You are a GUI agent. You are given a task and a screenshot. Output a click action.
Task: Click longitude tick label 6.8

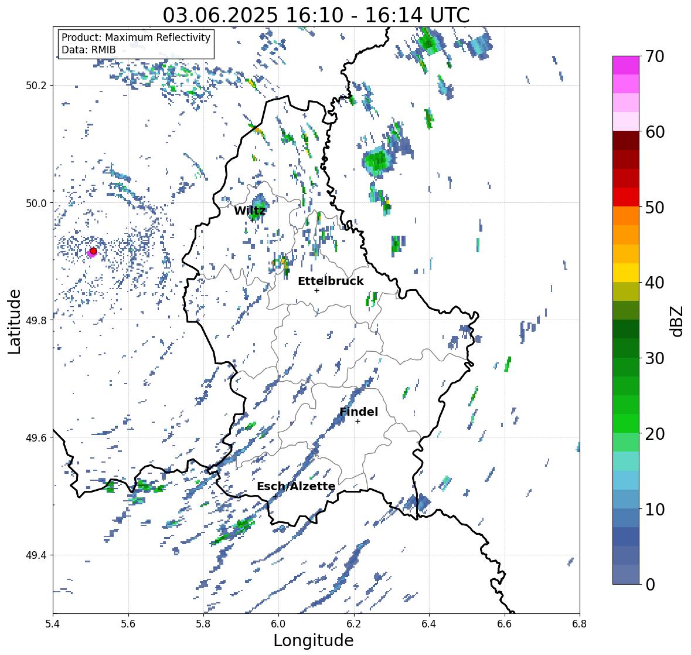[x=580, y=624]
